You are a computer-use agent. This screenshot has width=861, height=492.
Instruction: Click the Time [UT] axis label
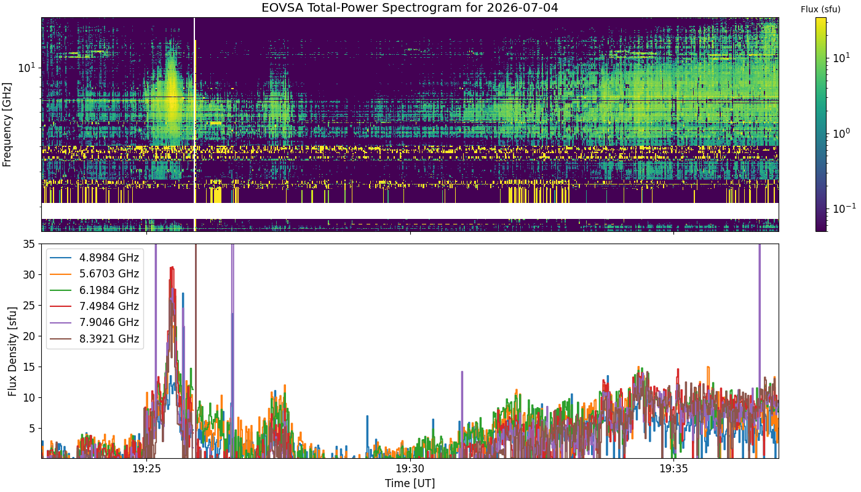tap(410, 483)
